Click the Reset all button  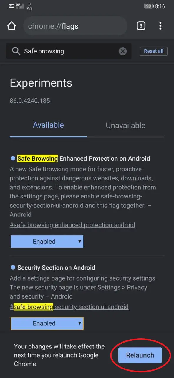(x=153, y=51)
